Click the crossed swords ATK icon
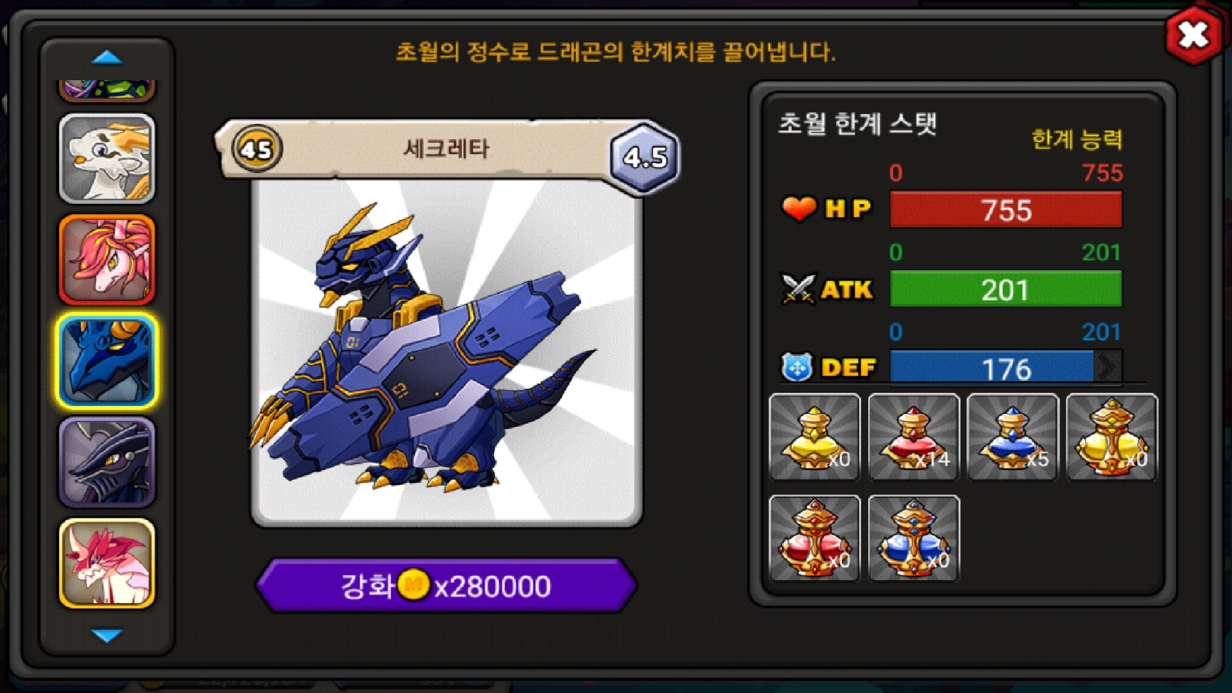Viewport: 1232px width, 693px height. [x=798, y=289]
